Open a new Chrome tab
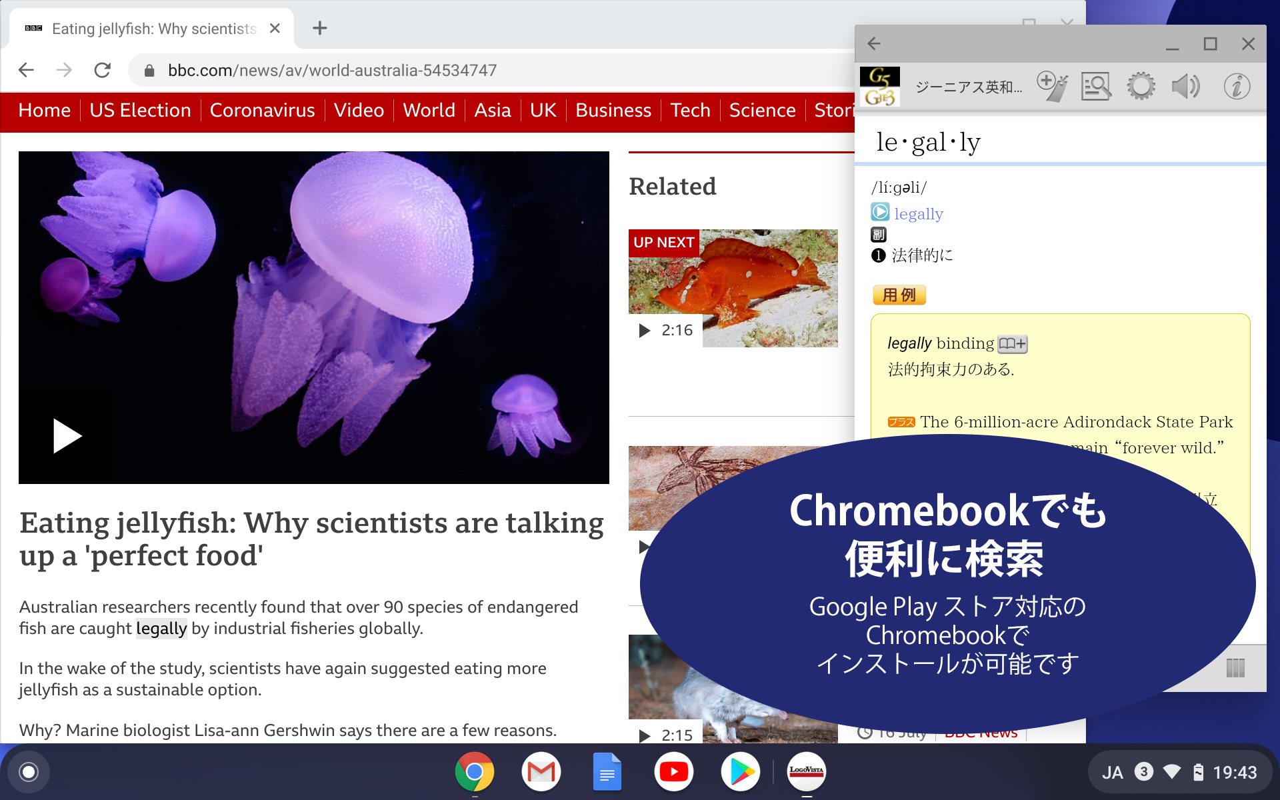 pyautogui.click(x=320, y=28)
